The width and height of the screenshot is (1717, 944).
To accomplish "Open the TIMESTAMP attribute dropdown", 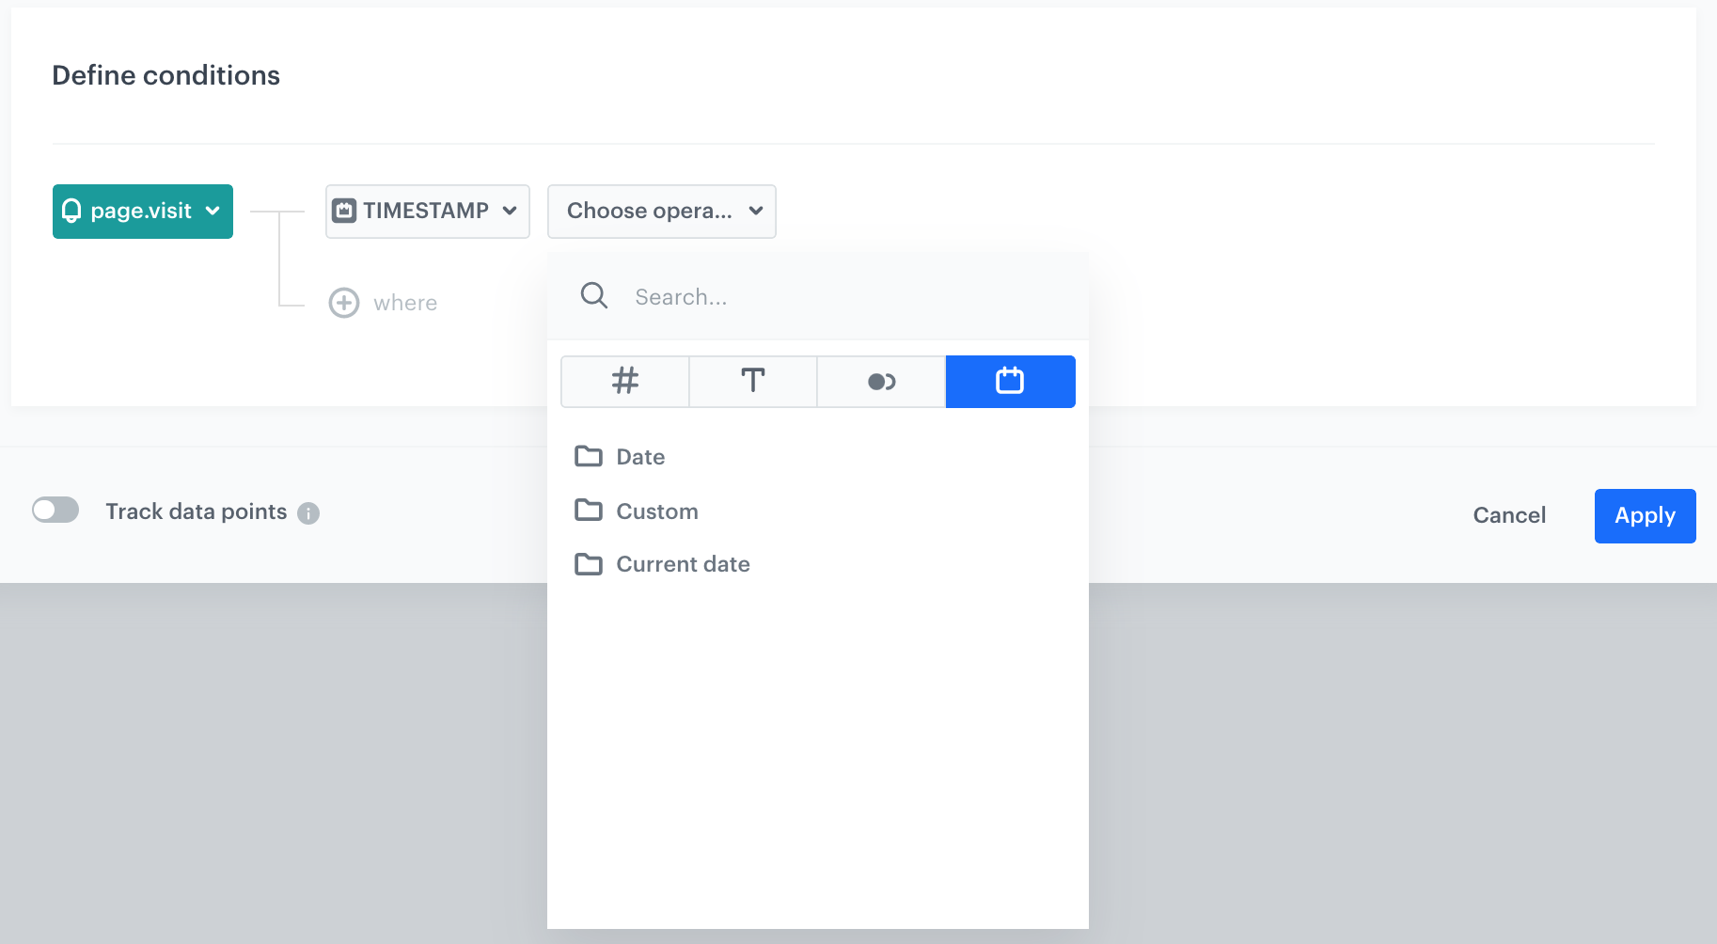I will point(428,211).
